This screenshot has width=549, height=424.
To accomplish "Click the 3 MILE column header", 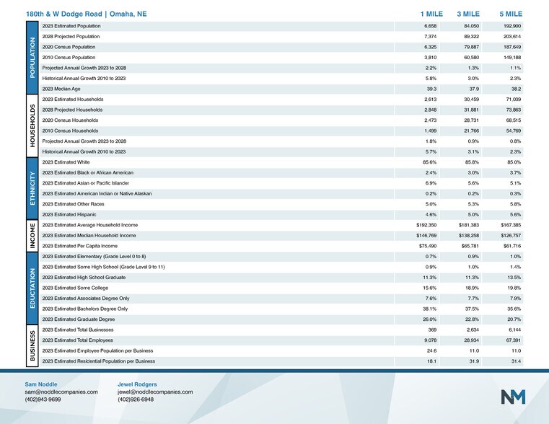I will 468,14.
